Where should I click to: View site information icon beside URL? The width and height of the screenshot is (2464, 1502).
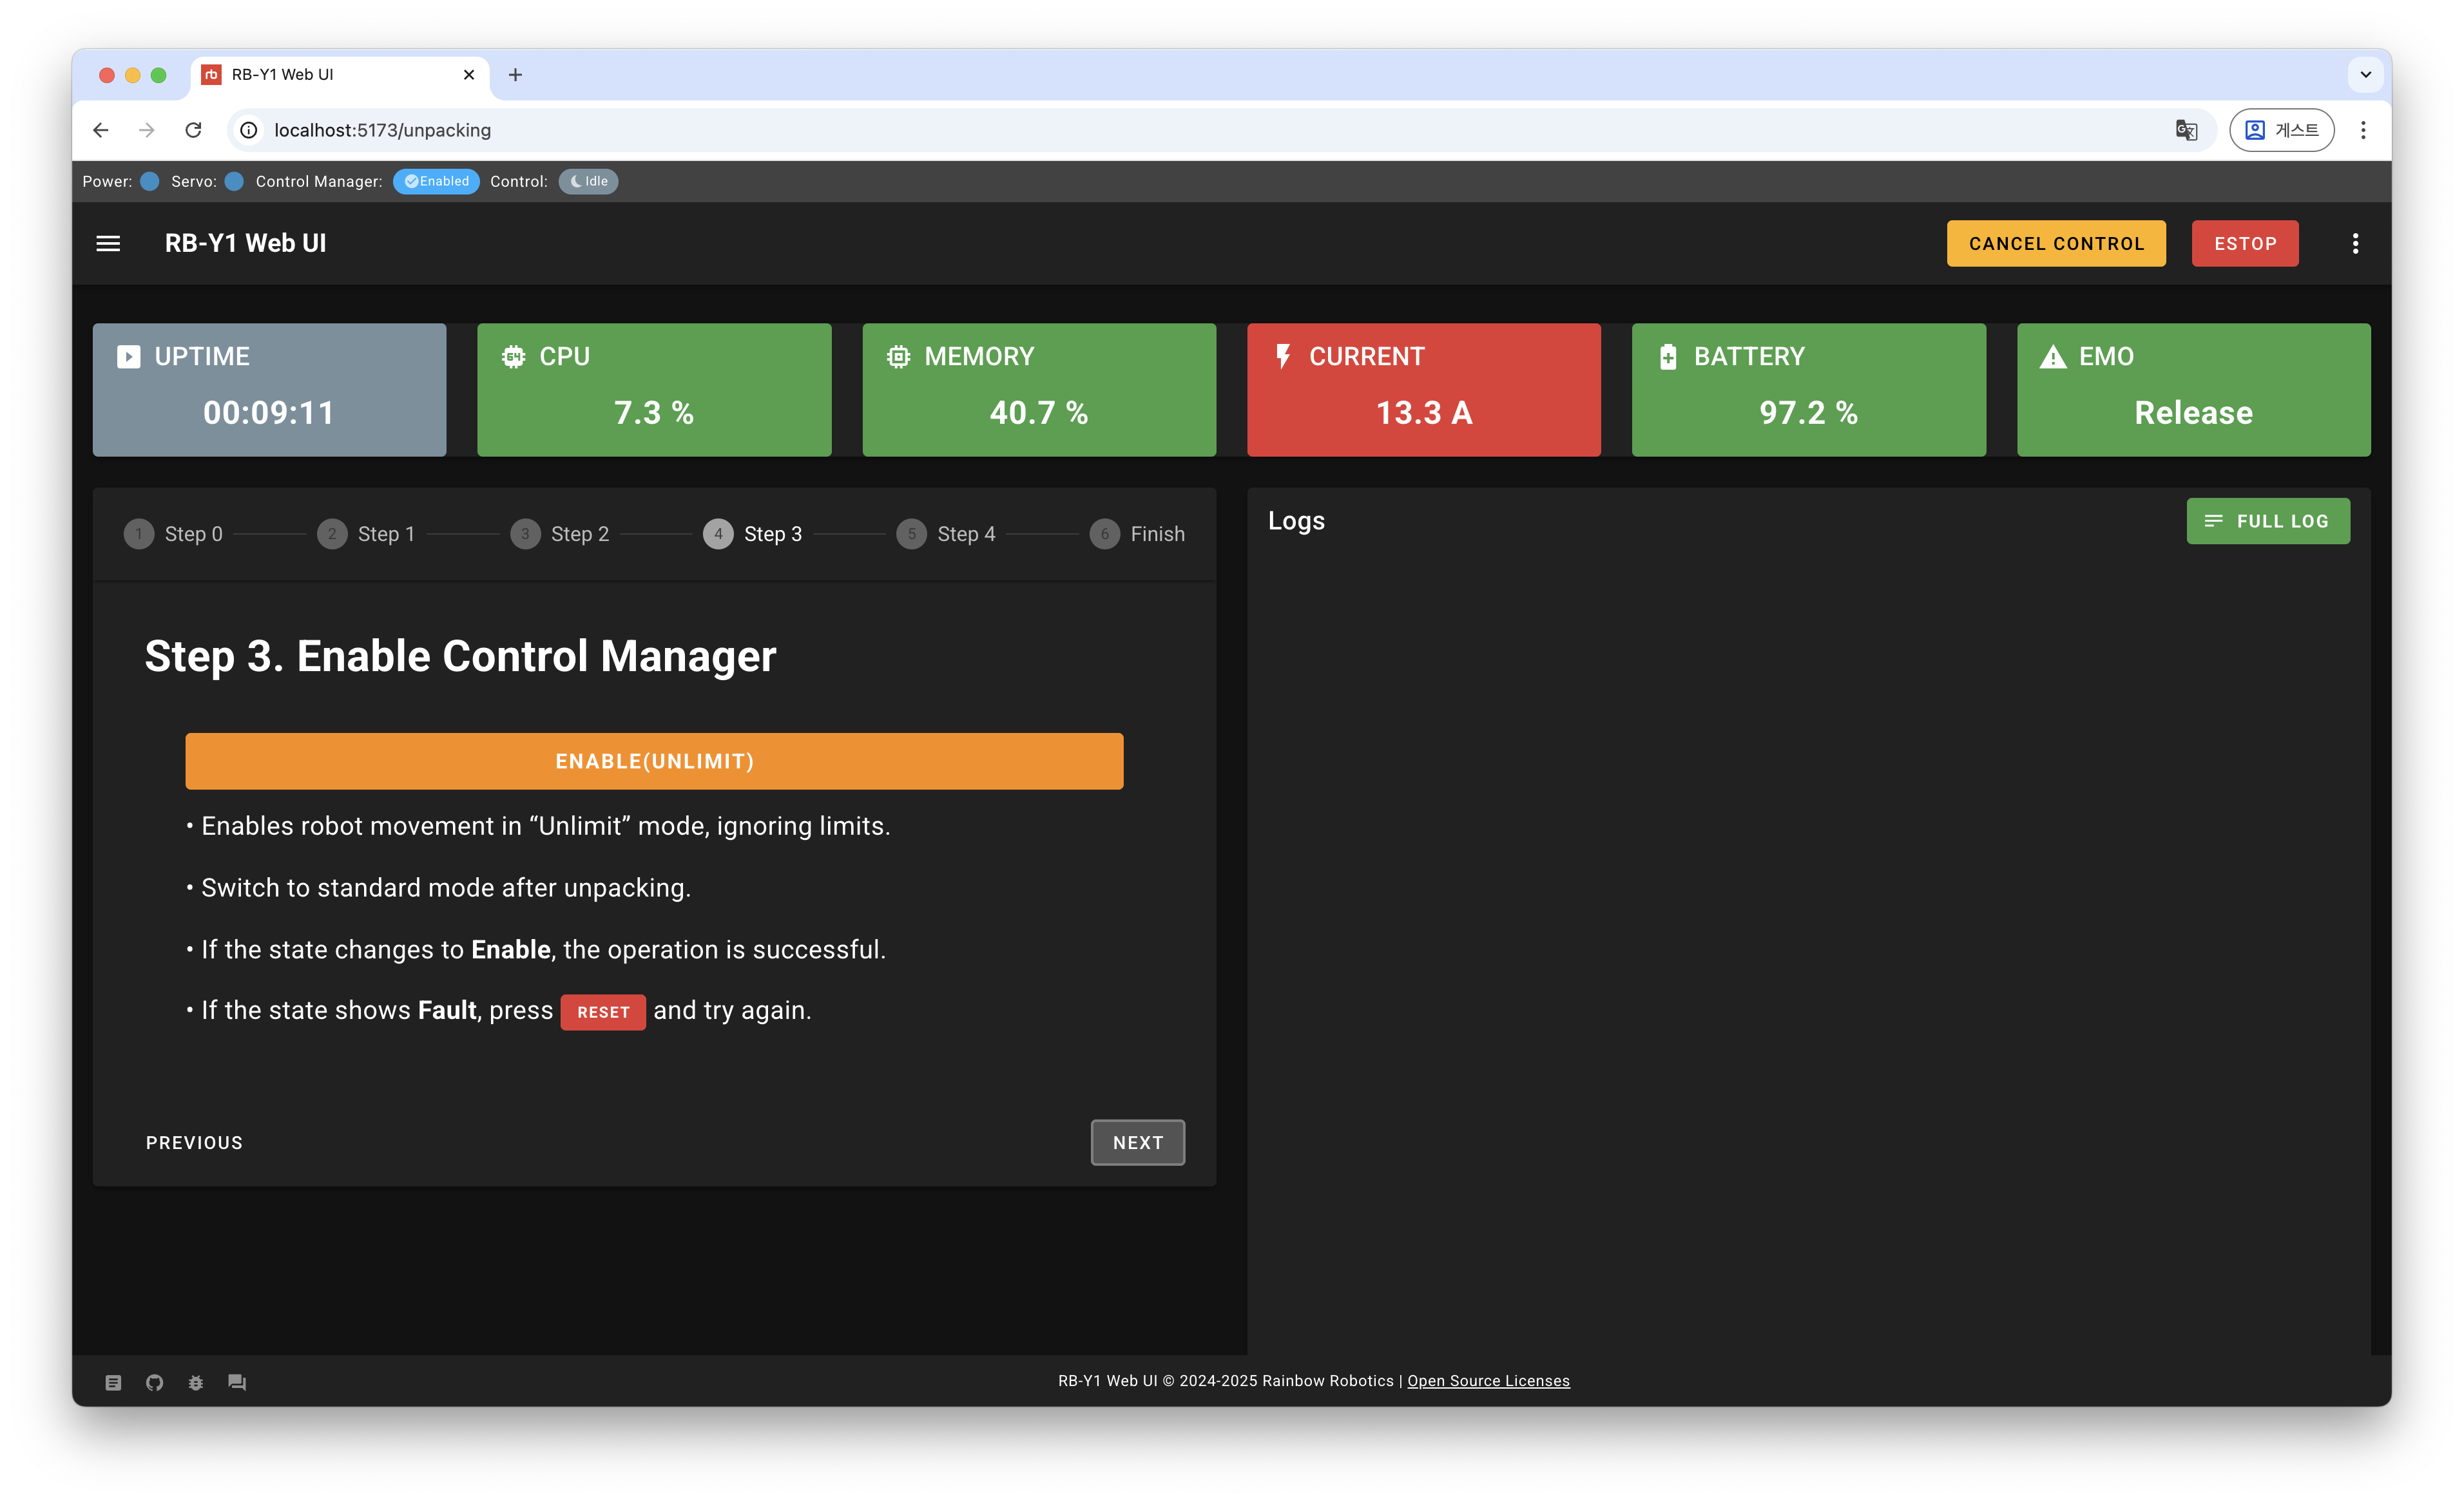249,130
